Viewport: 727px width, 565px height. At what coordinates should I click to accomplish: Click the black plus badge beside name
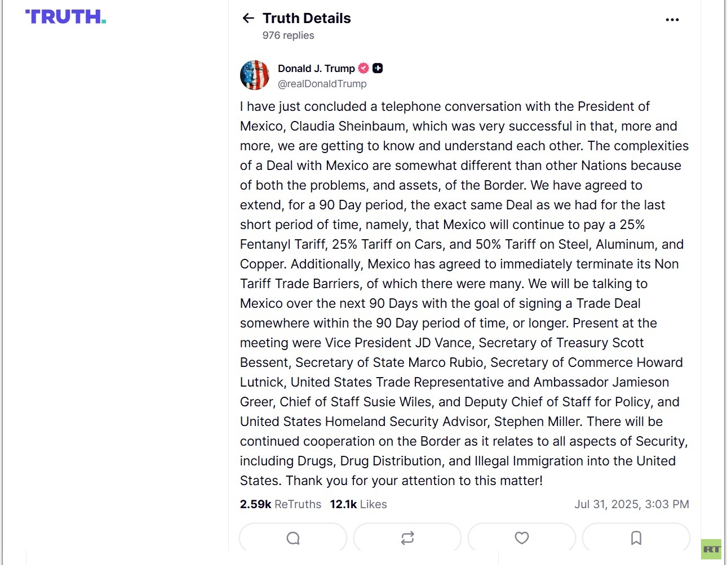378,68
